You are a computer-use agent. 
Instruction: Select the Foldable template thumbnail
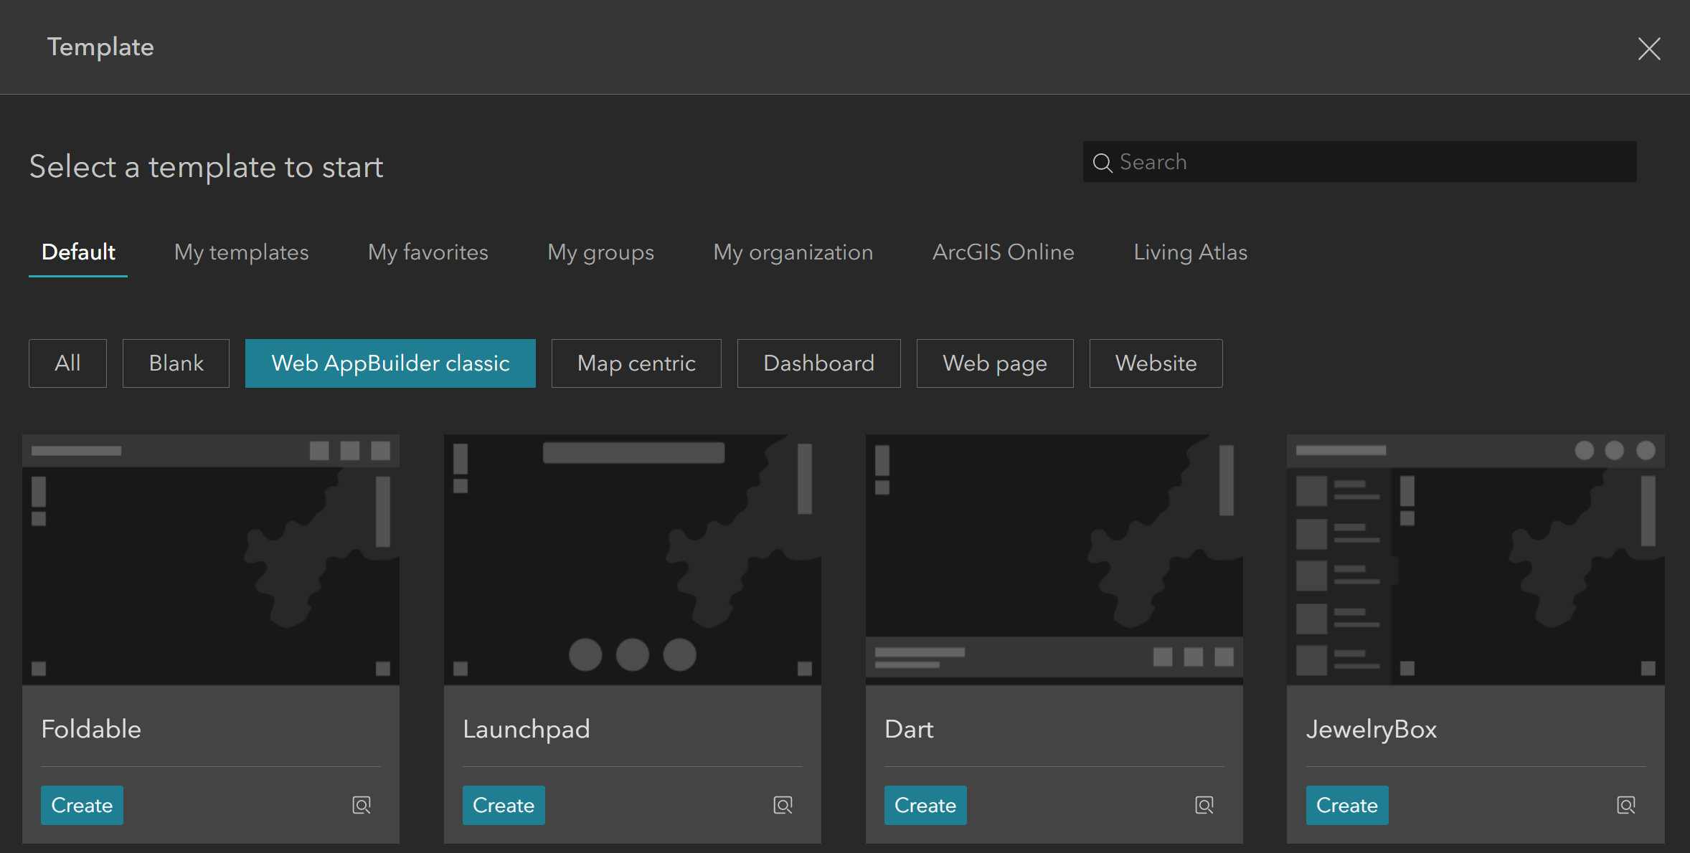tap(211, 559)
